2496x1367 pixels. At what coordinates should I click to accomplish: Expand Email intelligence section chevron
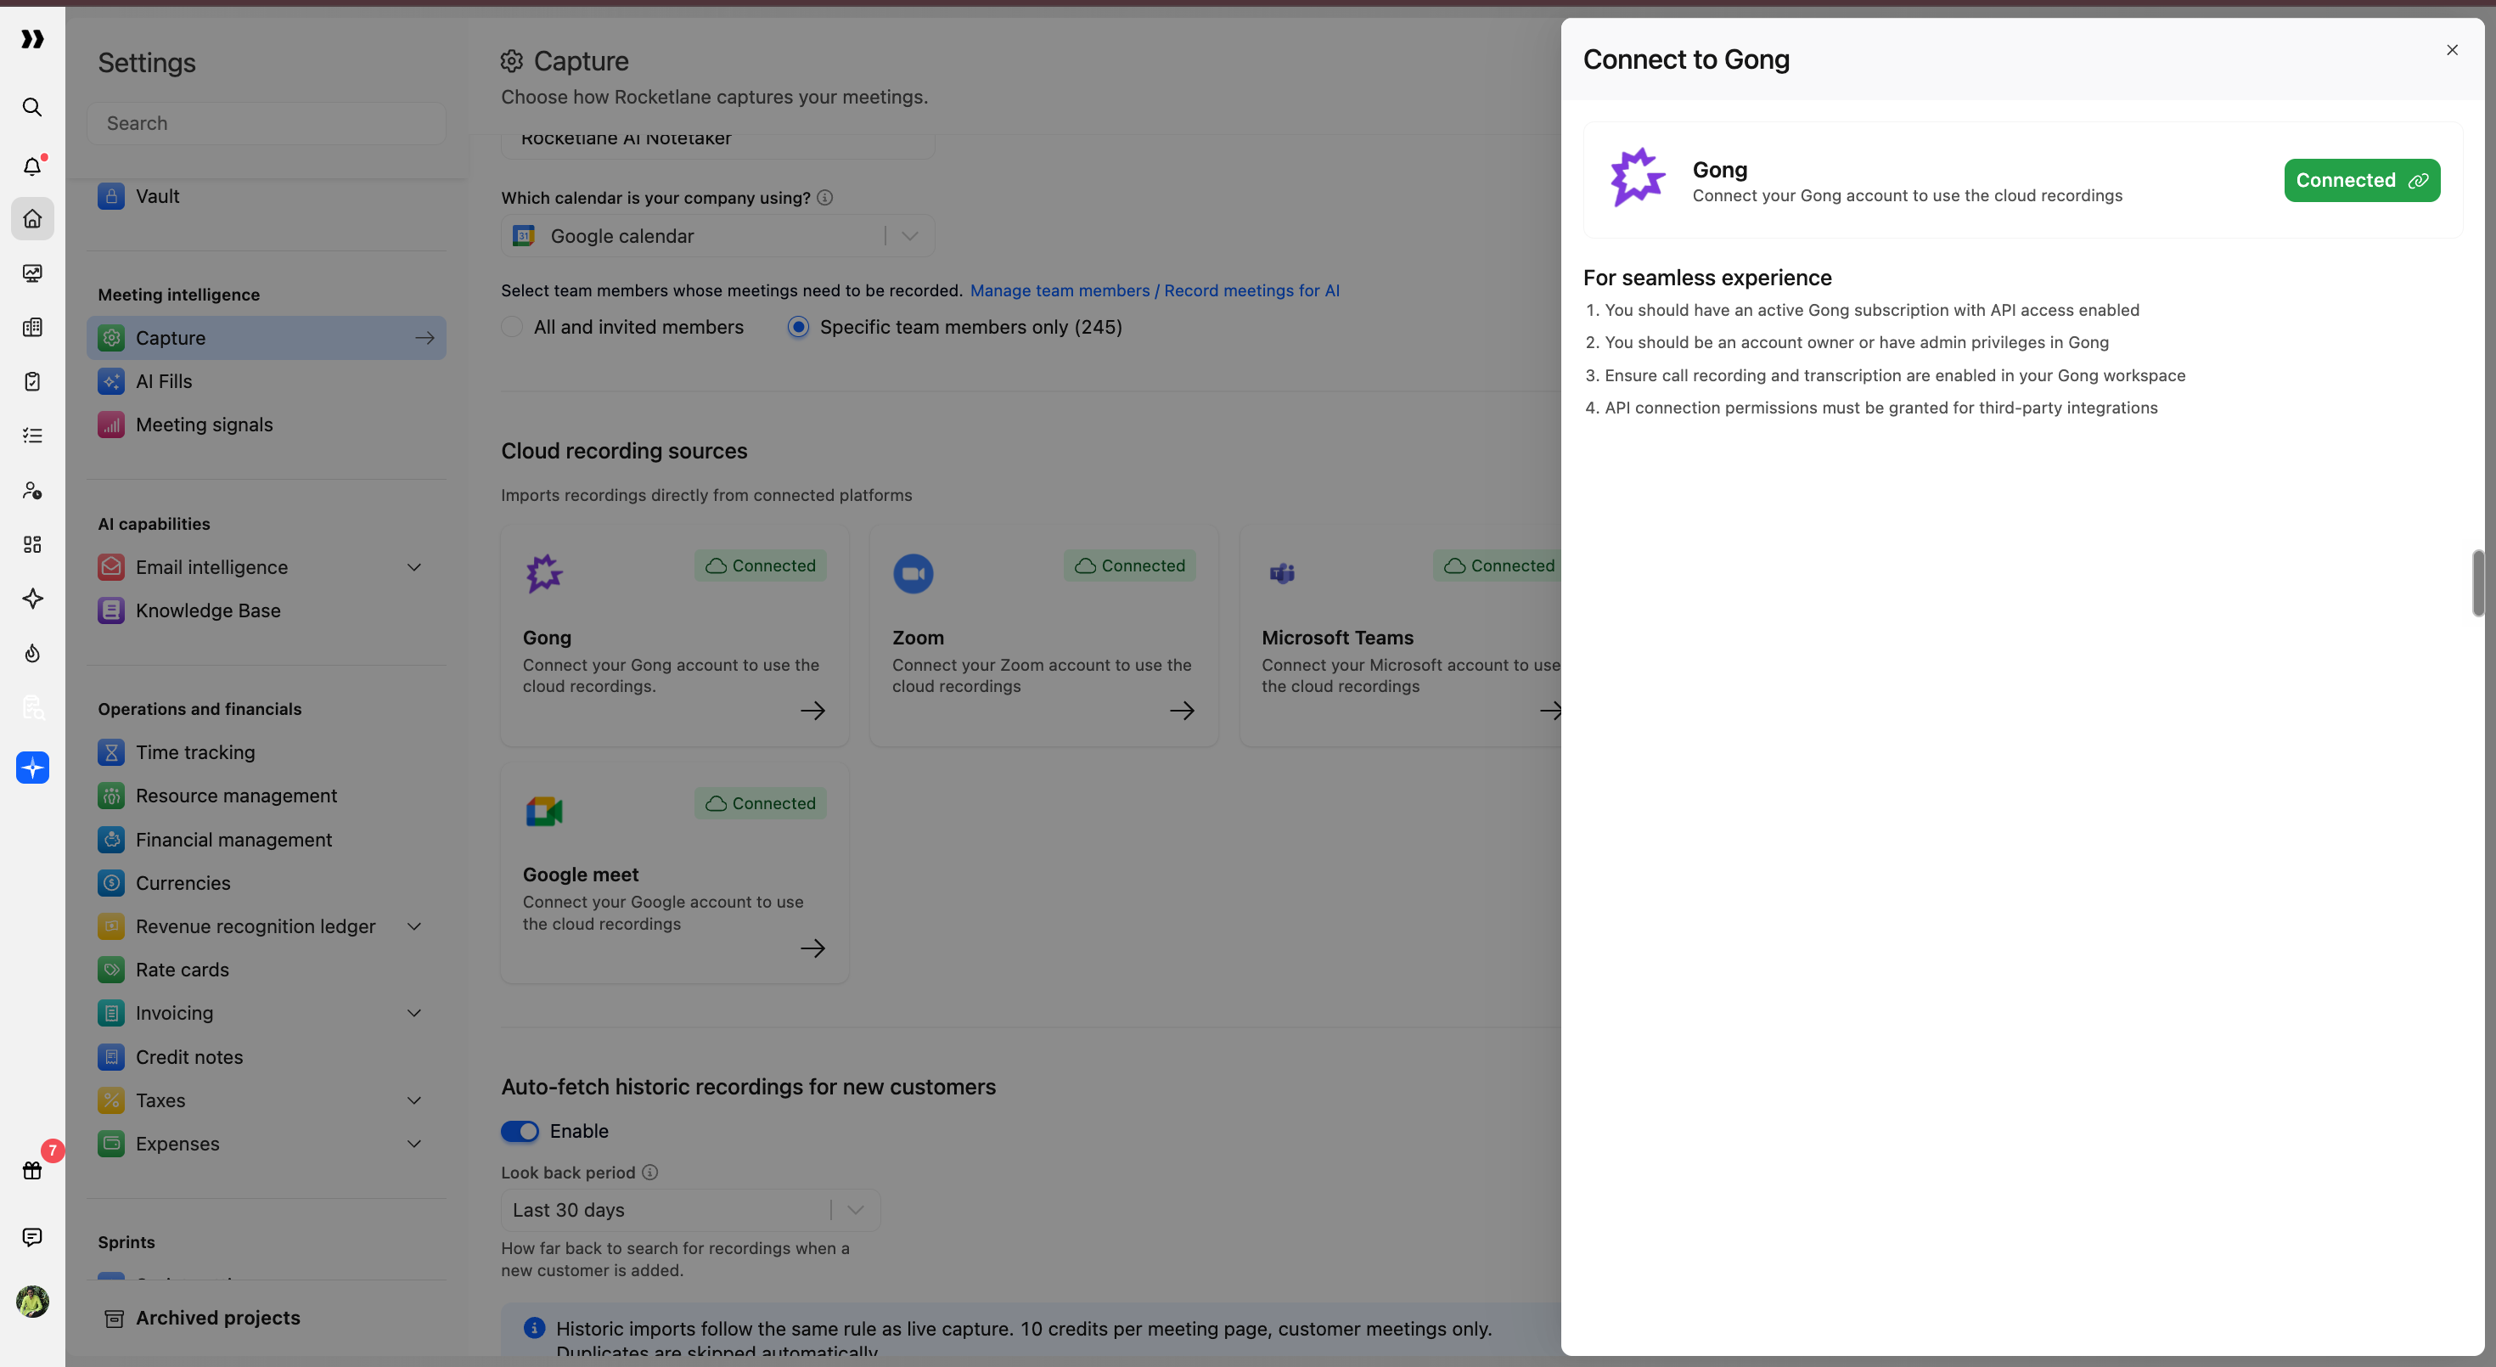click(413, 567)
